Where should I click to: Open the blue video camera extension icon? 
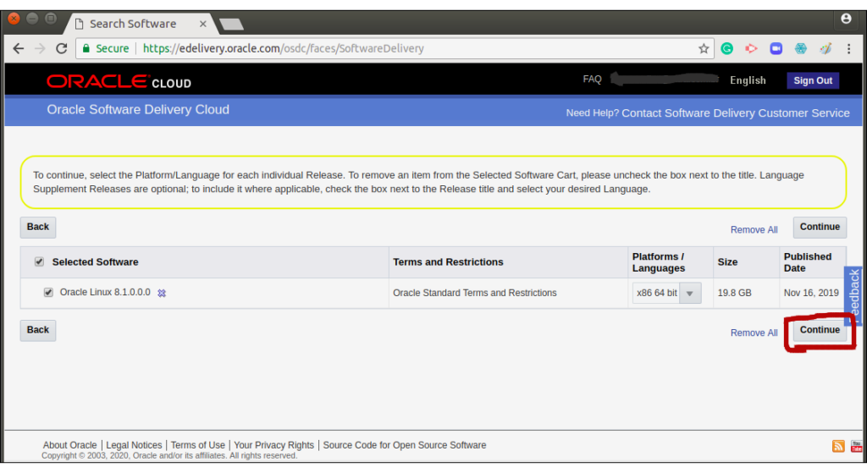(x=776, y=48)
